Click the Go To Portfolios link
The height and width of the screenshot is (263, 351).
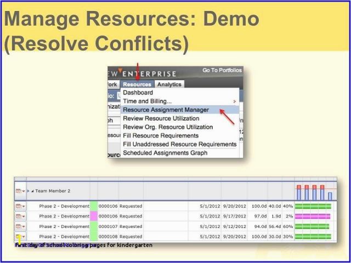222,71
